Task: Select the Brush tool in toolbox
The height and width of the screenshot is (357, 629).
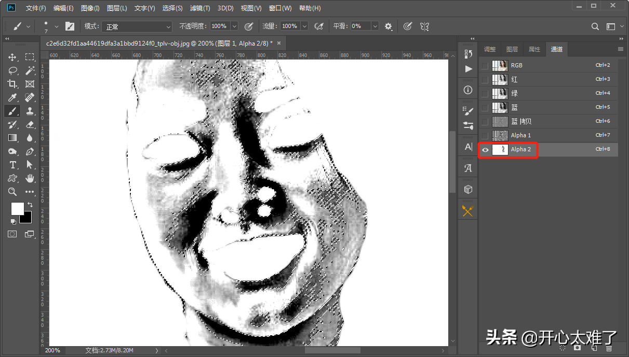Action: [12, 111]
